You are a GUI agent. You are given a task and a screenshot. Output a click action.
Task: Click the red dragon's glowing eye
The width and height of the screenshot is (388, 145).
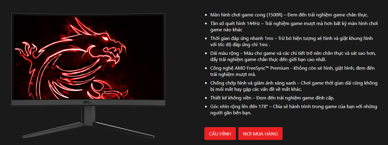pos(105,38)
